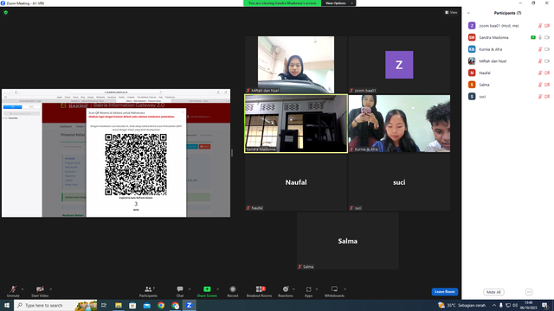The width and height of the screenshot is (554, 311).
Task: Select suci in participants list
Action: (x=508, y=97)
